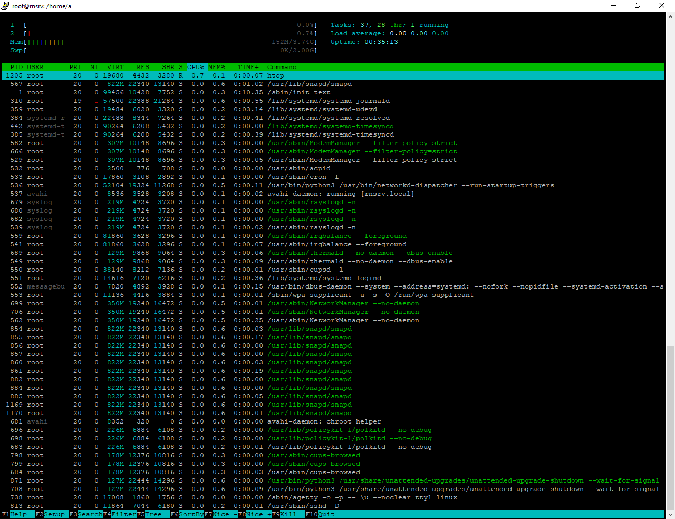
Task: Click F10 Quit in the function bar
Action: pos(320,514)
